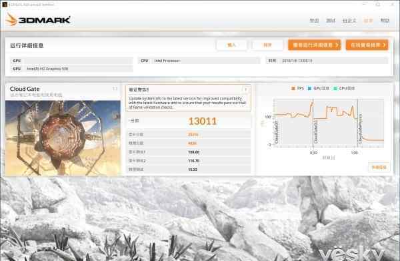
Task: Expand the Cloud Gate panel corner icon
Action: click(115, 89)
